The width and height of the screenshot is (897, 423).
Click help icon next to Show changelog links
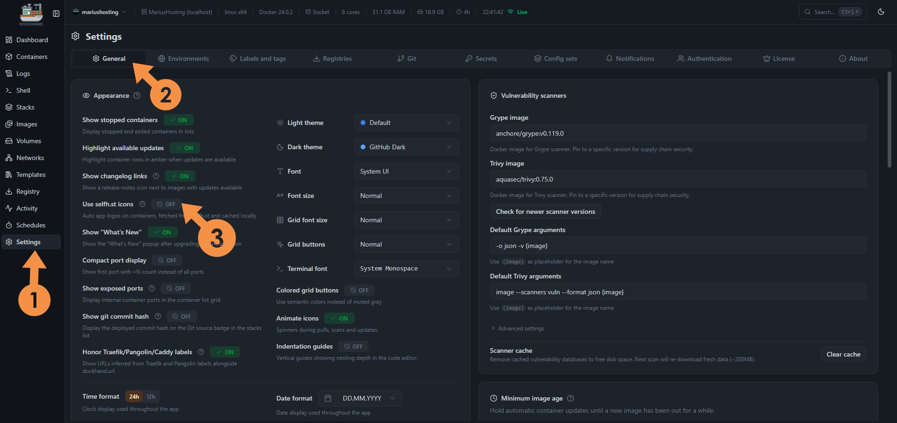point(156,176)
